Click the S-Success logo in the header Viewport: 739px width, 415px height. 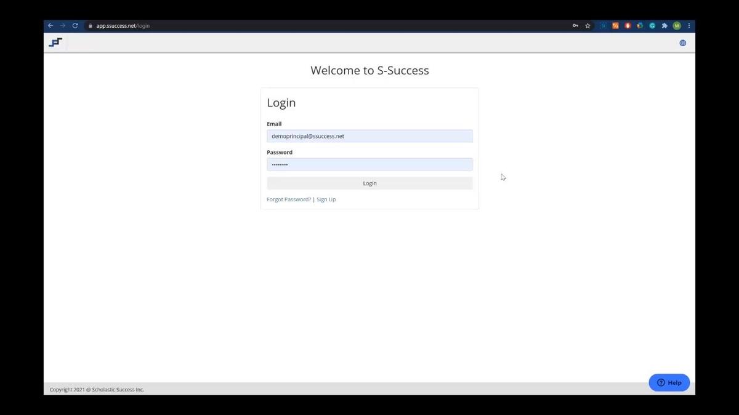(55, 42)
